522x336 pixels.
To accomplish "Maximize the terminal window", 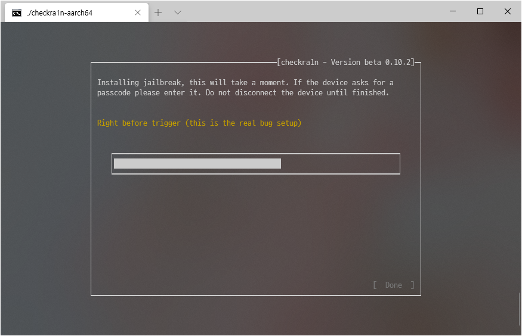I will click(x=480, y=11).
